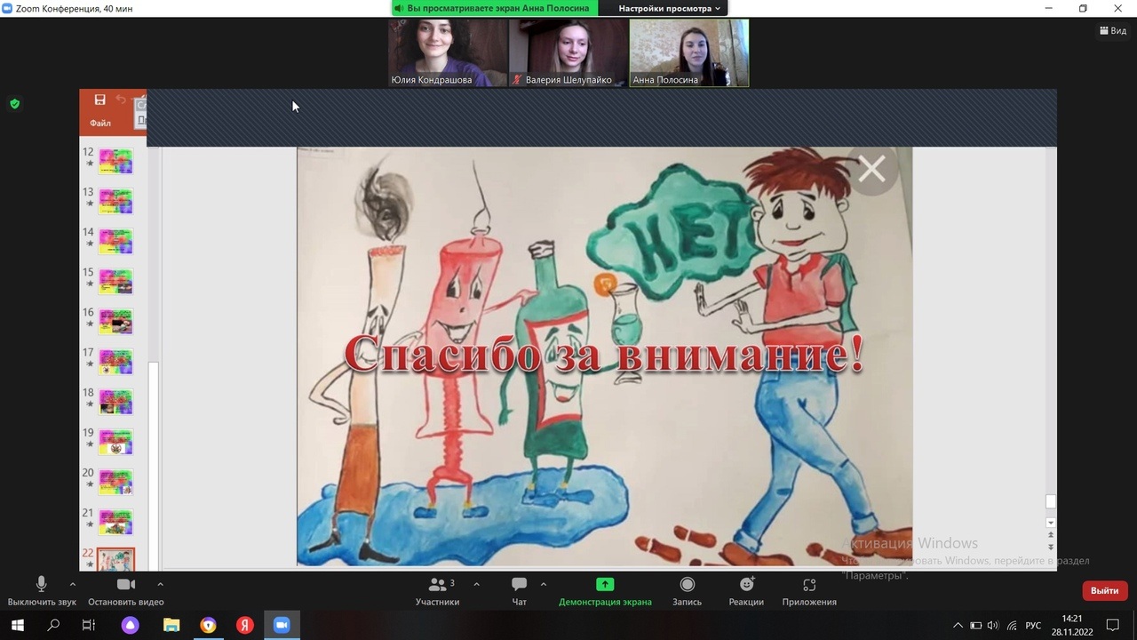Open the Windows Start menu
Viewport: 1137px width, 640px height.
coord(17,625)
